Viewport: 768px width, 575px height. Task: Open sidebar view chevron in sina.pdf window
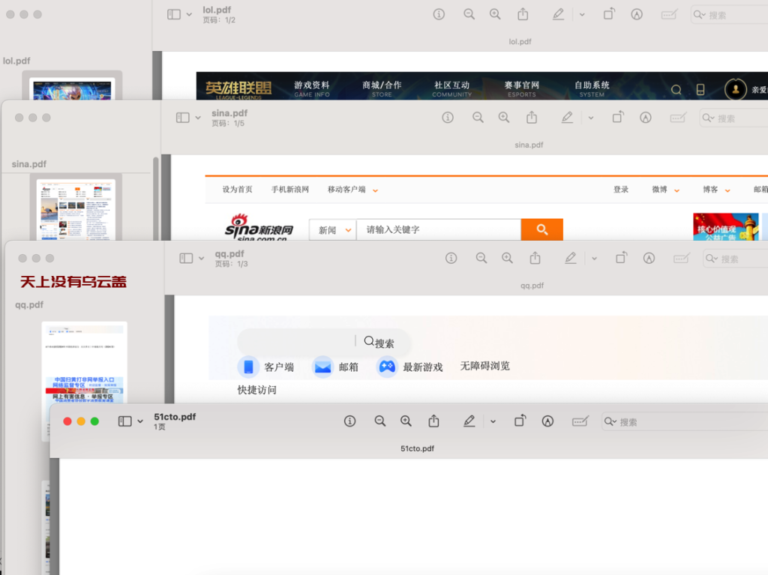click(x=198, y=118)
